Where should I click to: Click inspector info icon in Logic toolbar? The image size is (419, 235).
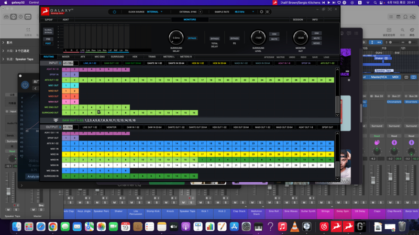pyautogui.click(x=14, y=17)
